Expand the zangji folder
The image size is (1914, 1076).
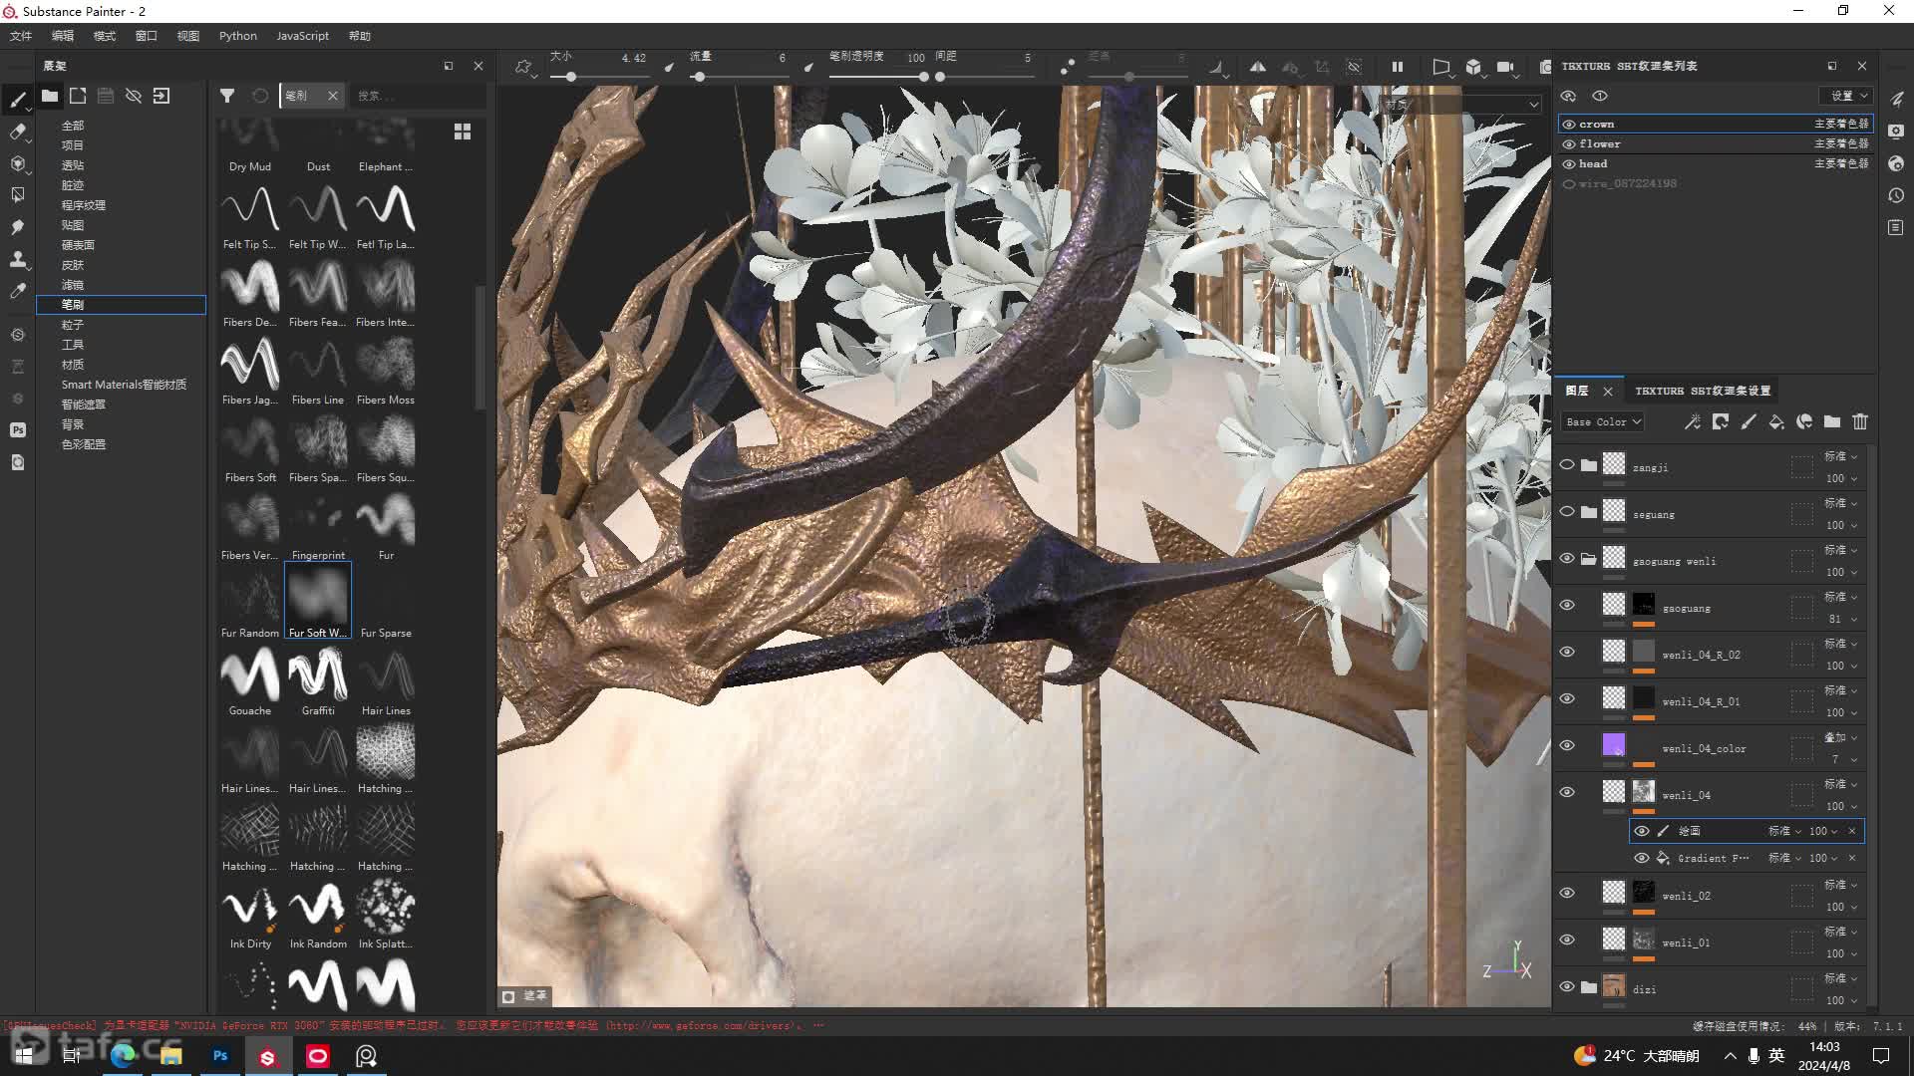[1589, 465]
